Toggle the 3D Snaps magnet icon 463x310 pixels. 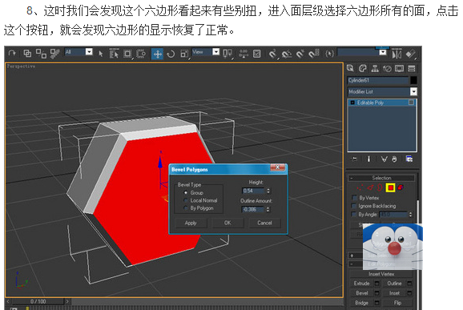[273, 54]
